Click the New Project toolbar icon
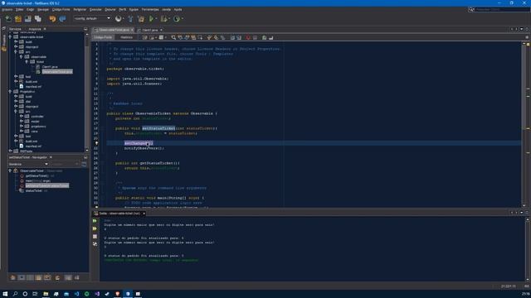531x298 pixels. [x=18, y=19]
